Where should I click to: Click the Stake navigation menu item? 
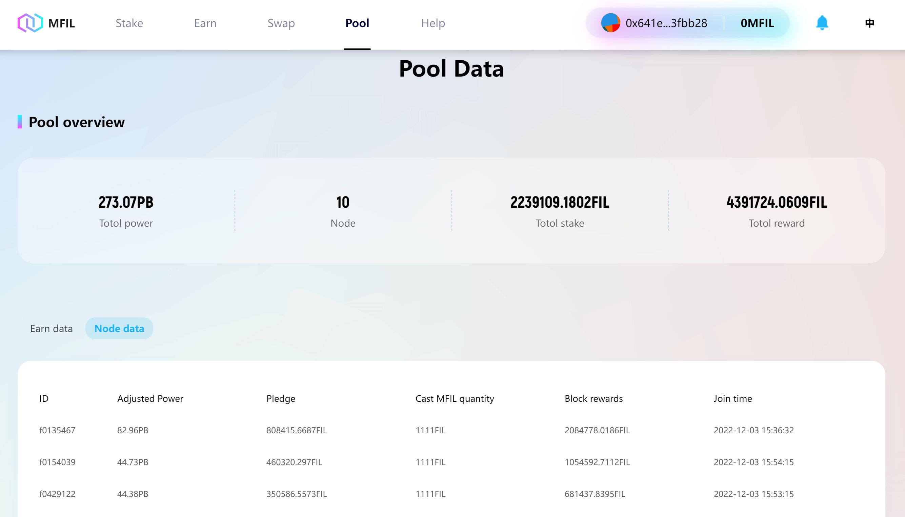(x=129, y=22)
